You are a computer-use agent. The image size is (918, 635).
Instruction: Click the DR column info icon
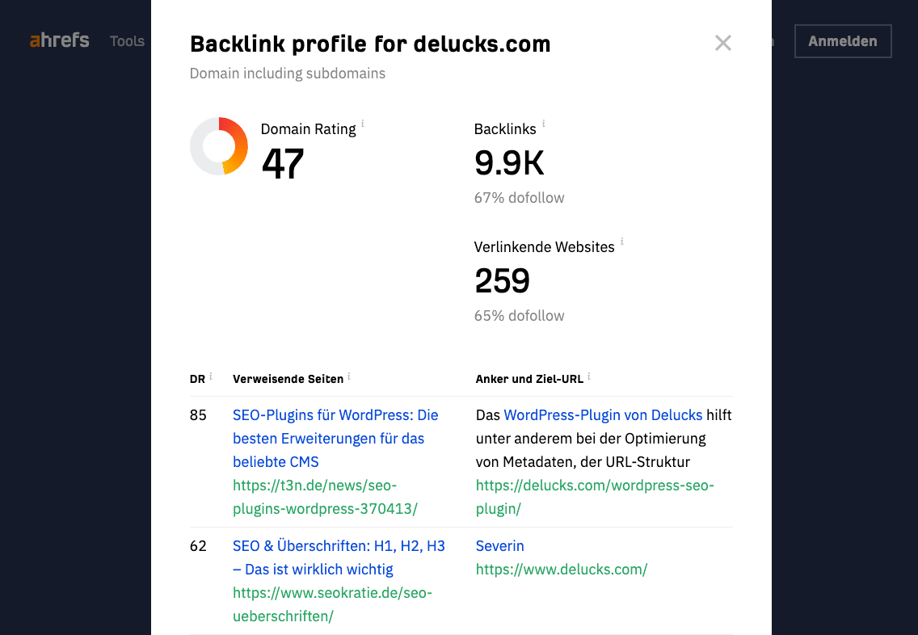[x=211, y=376]
